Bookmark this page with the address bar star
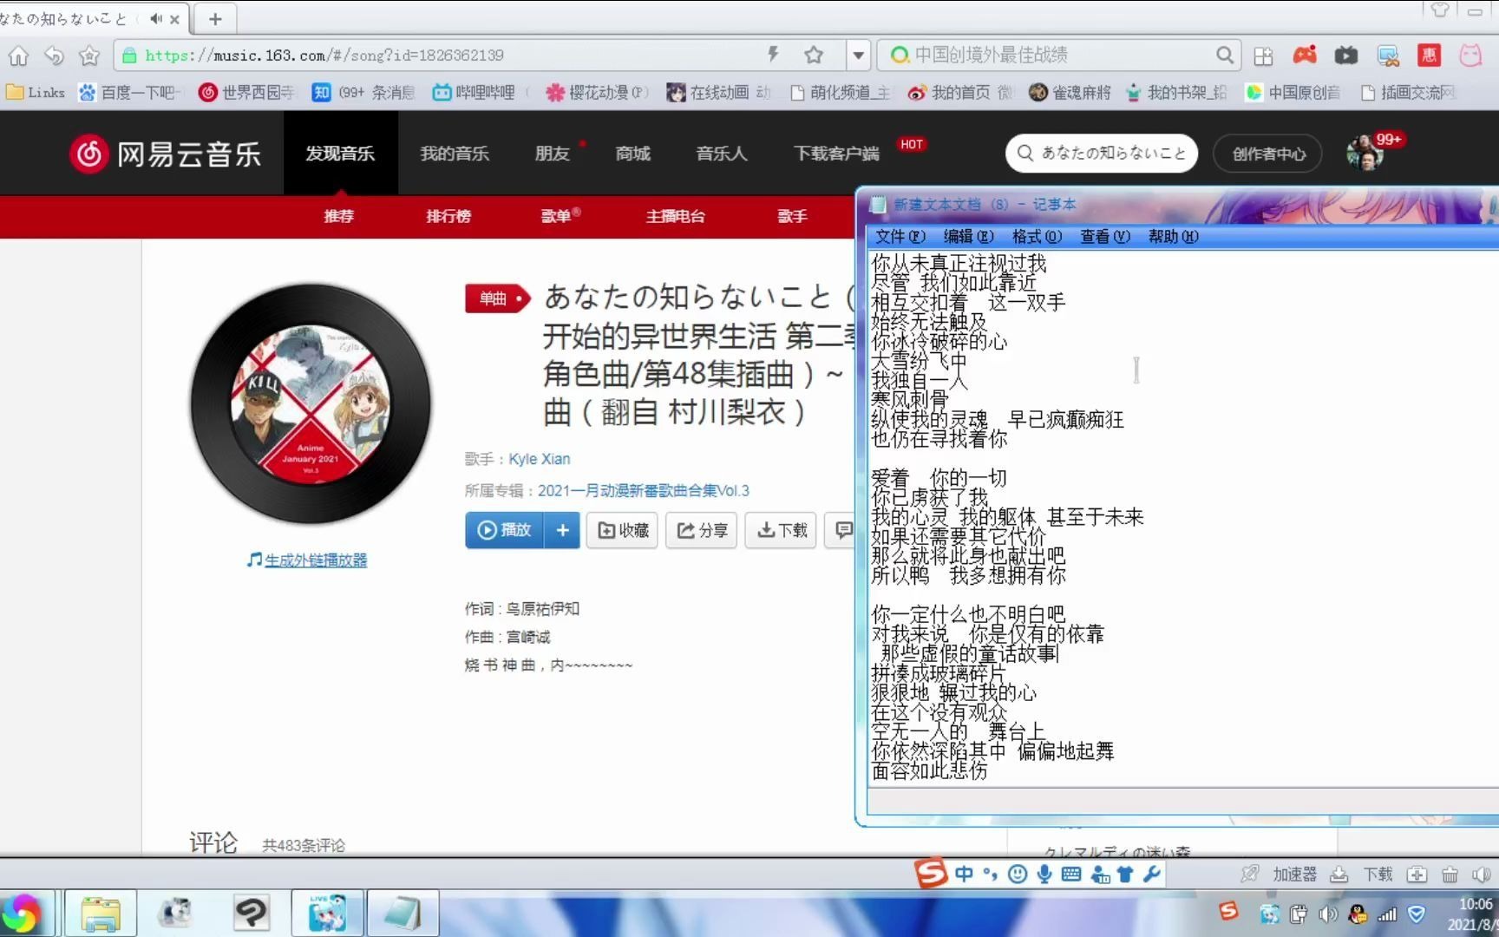 pyautogui.click(x=814, y=55)
